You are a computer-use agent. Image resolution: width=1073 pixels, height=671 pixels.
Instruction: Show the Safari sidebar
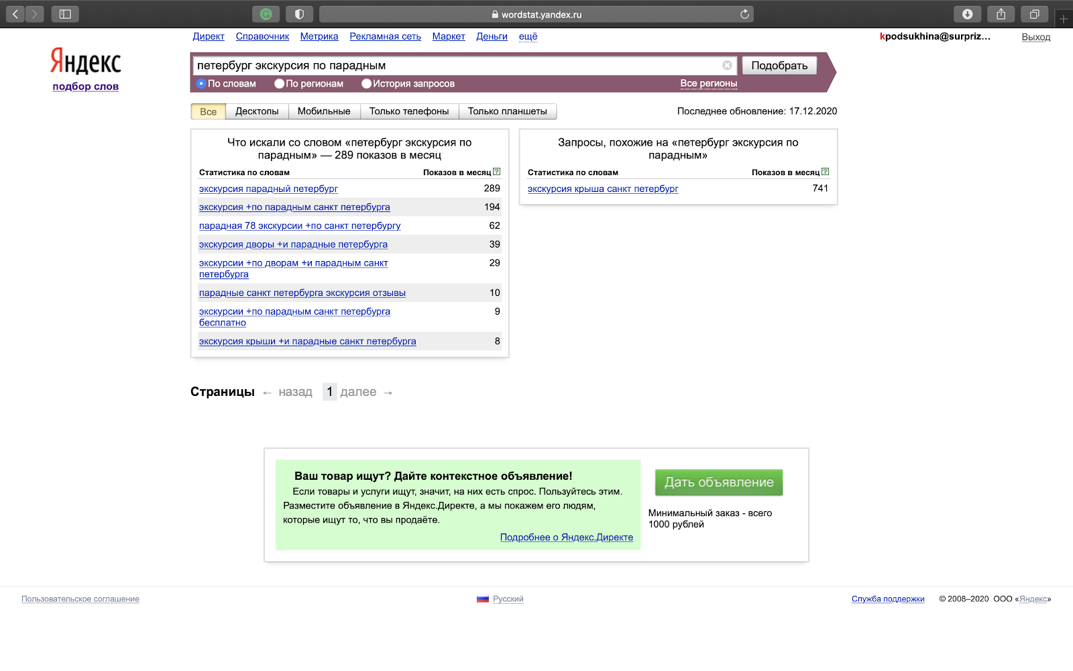(x=65, y=14)
